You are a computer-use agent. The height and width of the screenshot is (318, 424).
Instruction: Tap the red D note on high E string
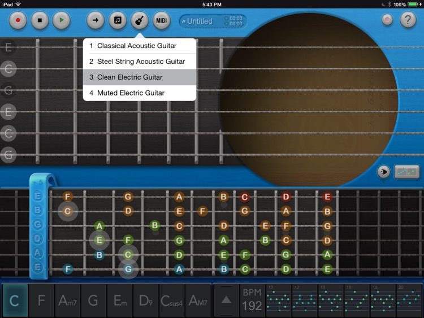pyautogui.click(x=286, y=197)
